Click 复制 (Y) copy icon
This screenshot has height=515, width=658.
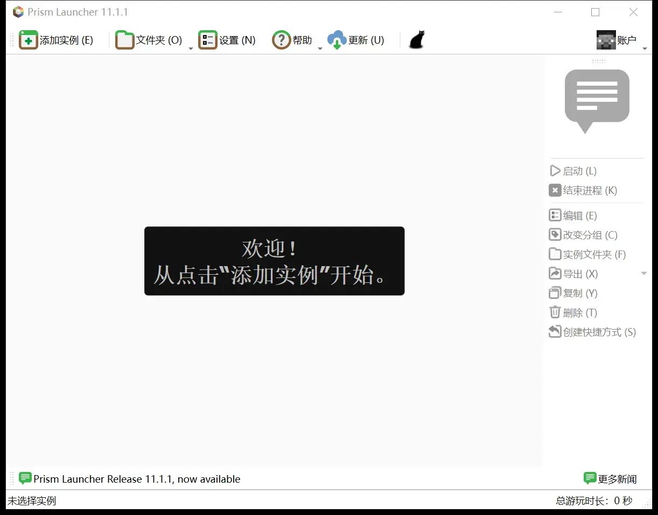pos(555,293)
